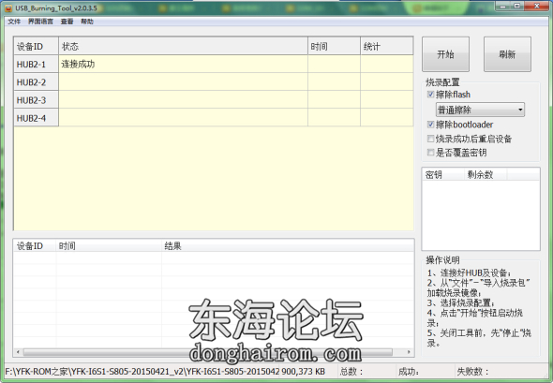The height and width of the screenshot is (383, 553).
Task: Click the firmware file path in status bar
Action: [142, 372]
